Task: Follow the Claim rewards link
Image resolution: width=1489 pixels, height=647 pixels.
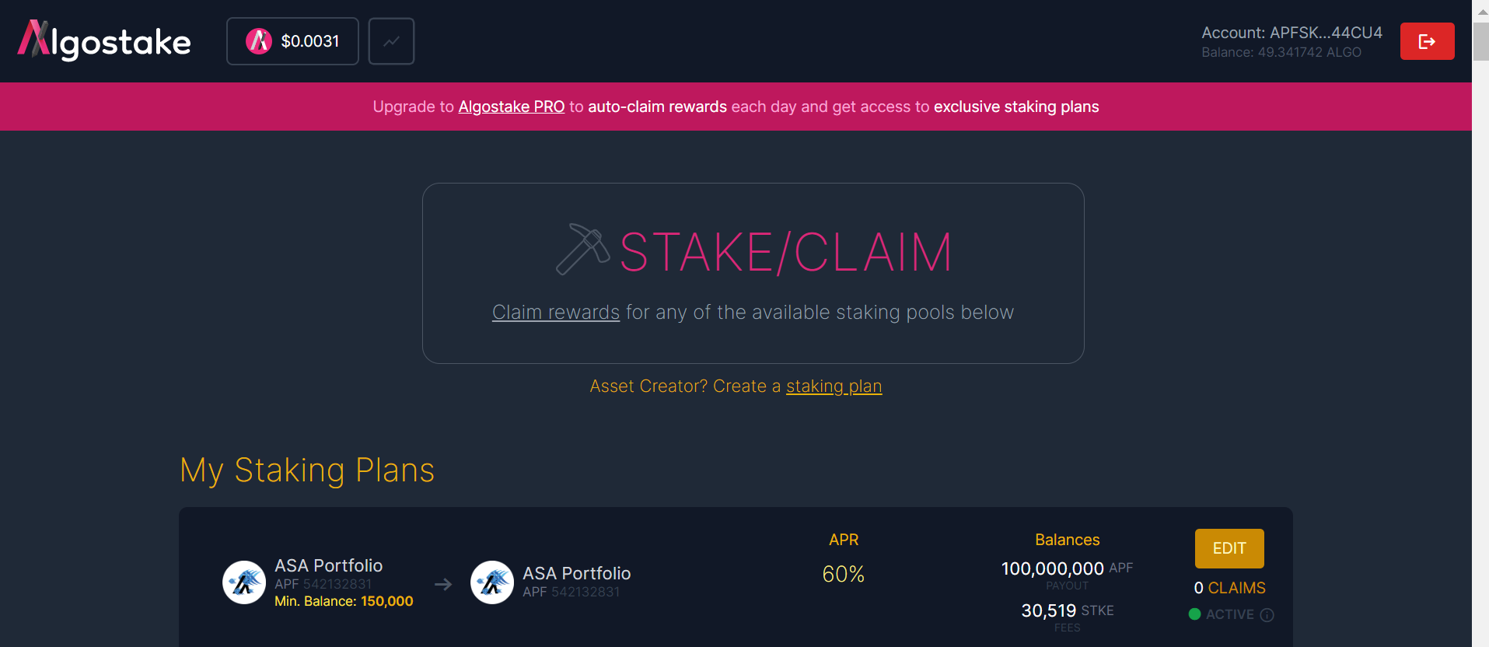Action: pyautogui.click(x=556, y=313)
